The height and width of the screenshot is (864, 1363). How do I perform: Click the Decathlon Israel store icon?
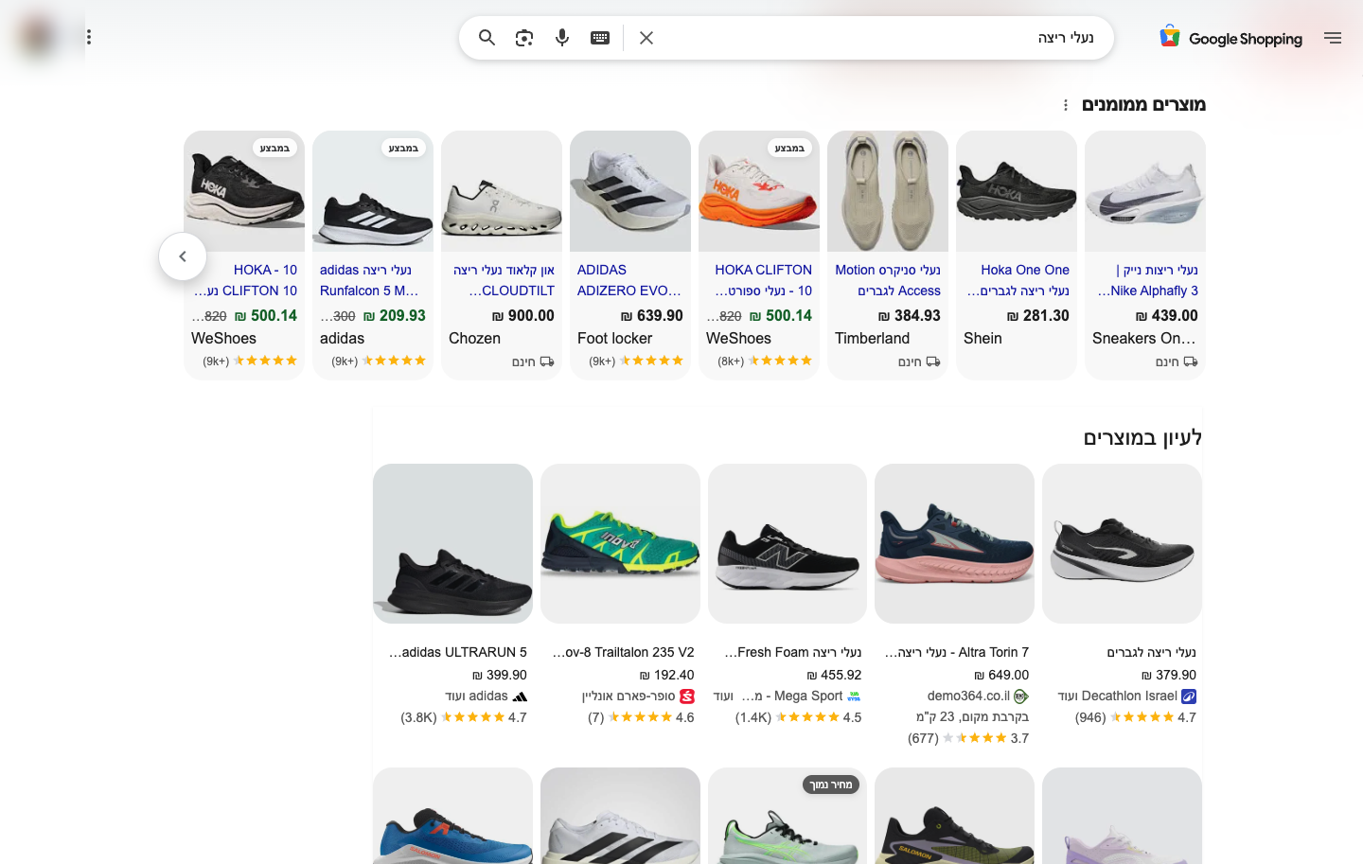[1189, 696]
